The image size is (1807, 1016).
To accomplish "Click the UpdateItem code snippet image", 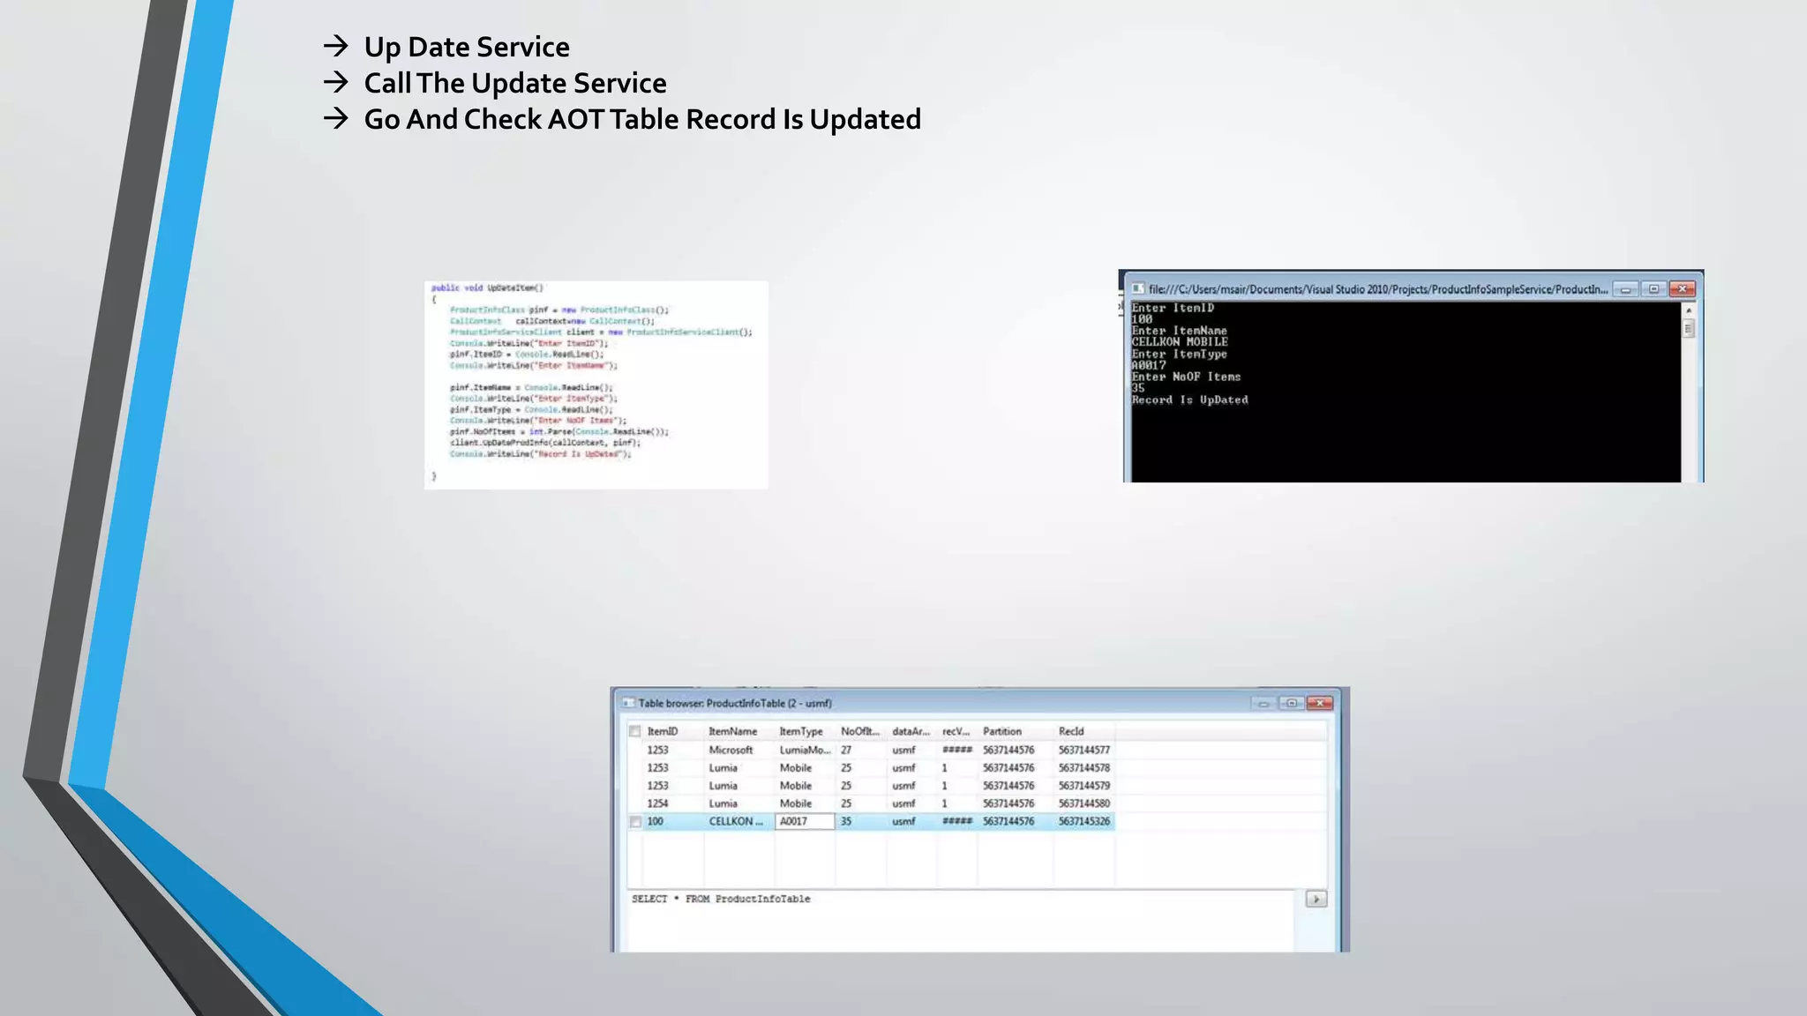I will (x=596, y=385).
